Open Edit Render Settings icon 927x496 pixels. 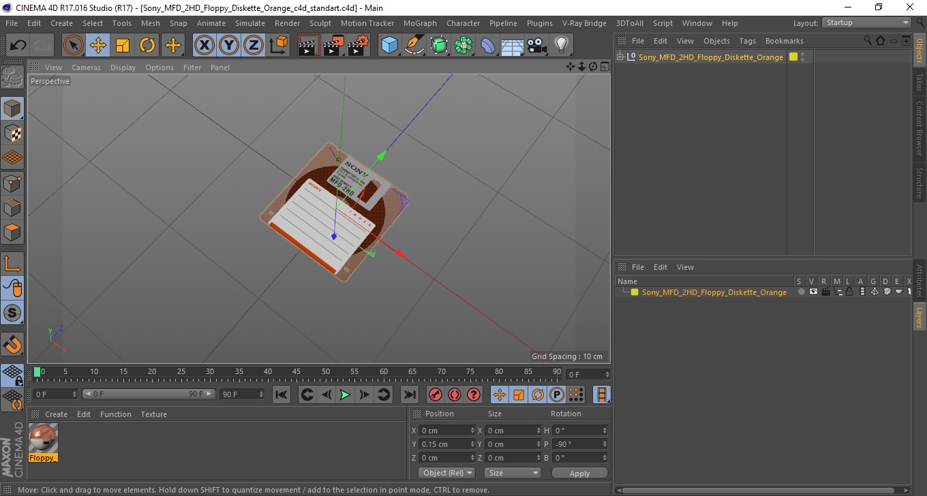(358, 46)
